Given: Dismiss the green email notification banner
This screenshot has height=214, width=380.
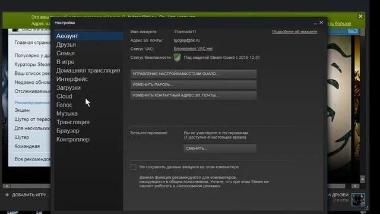Looking at the screenshot, I should (x=360, y=16).
